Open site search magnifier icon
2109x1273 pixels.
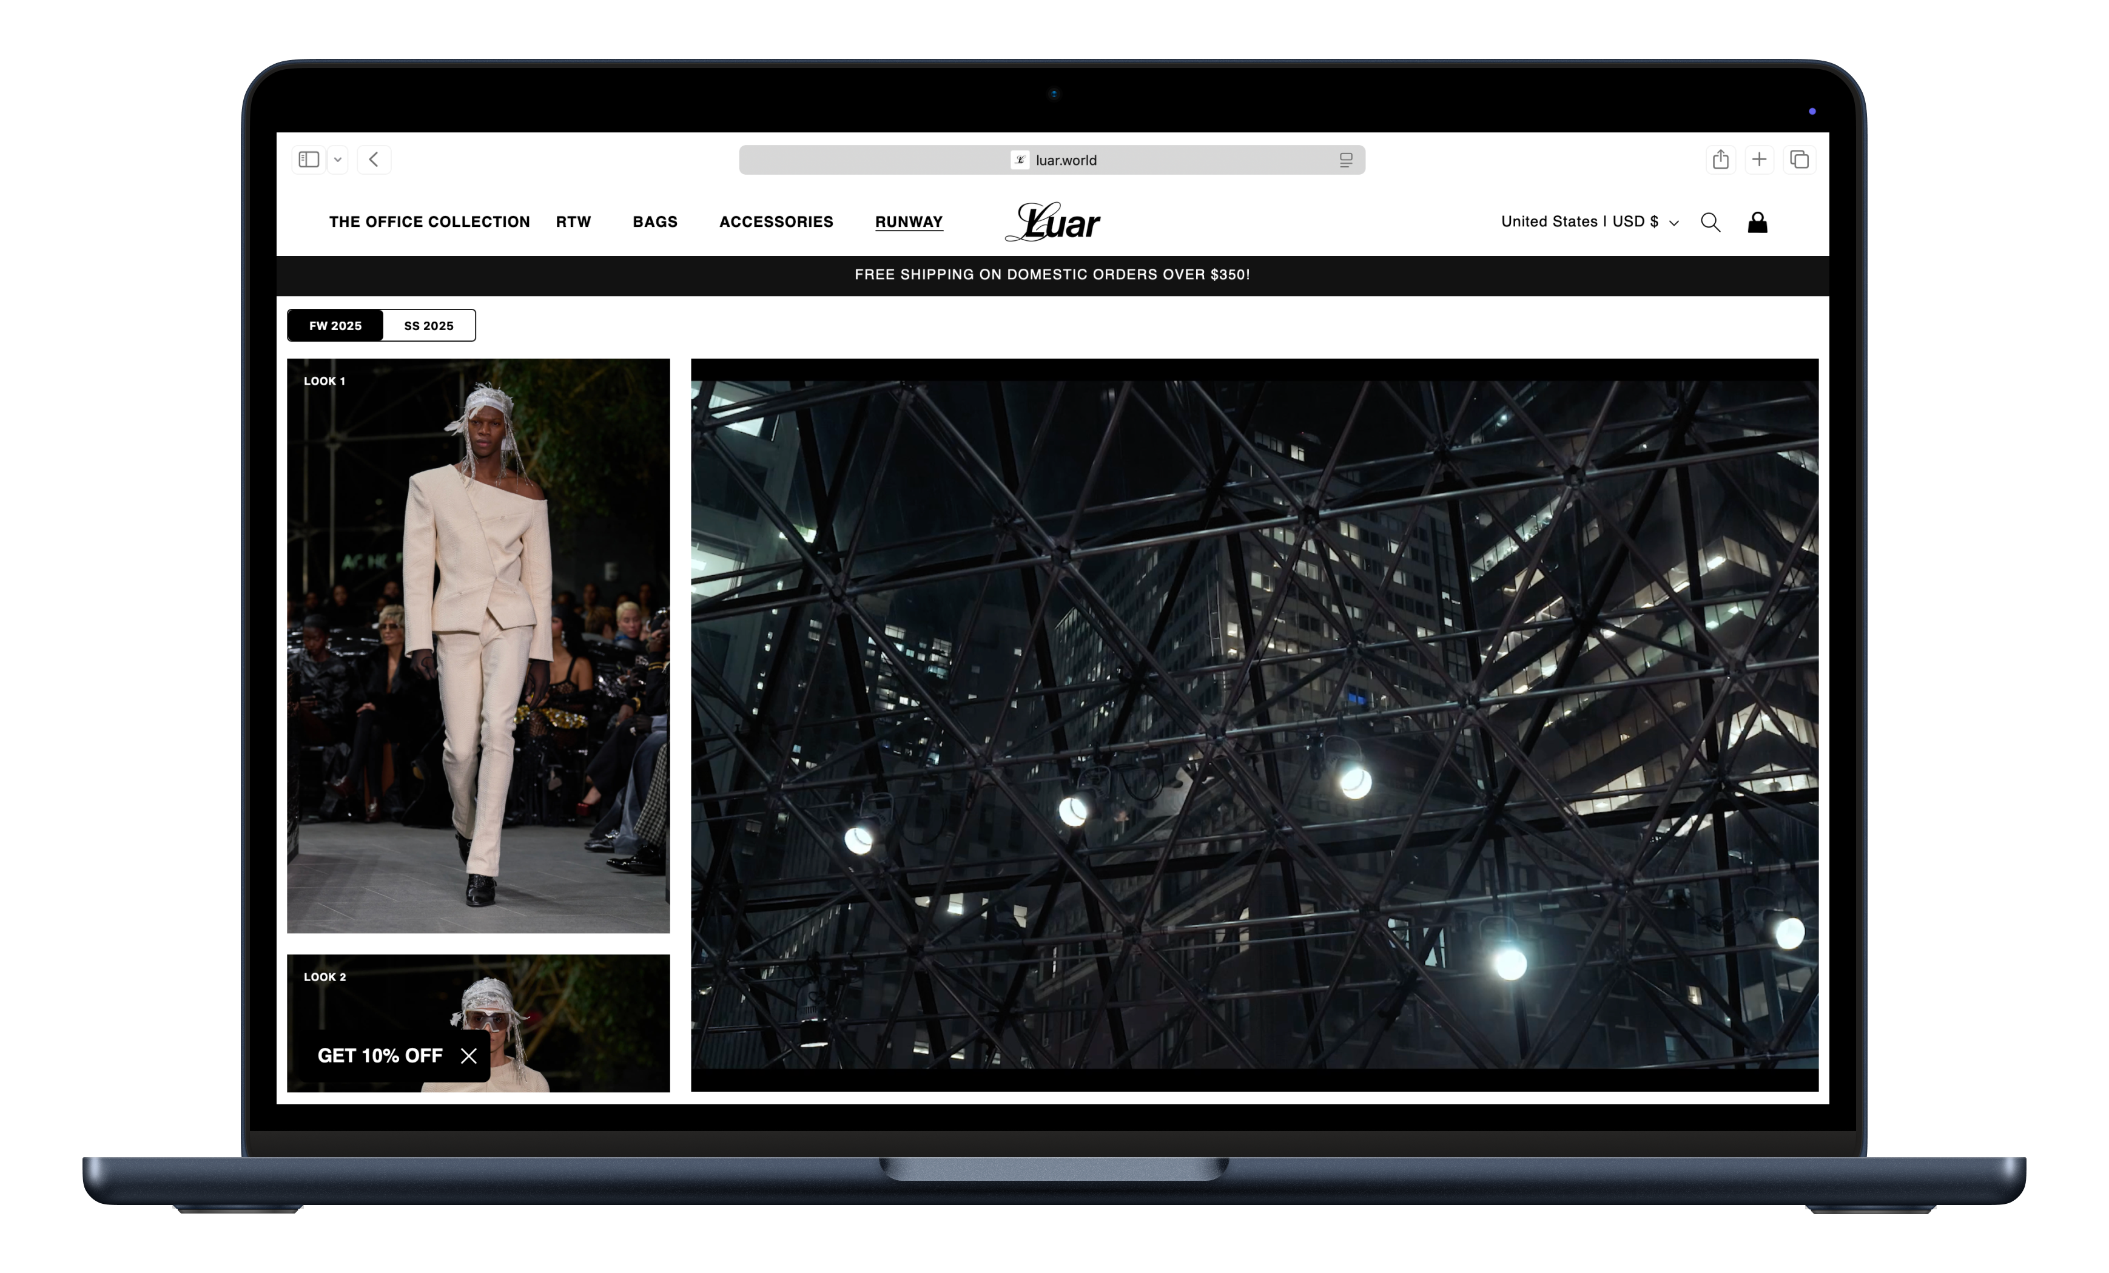tap(1710, 223)
